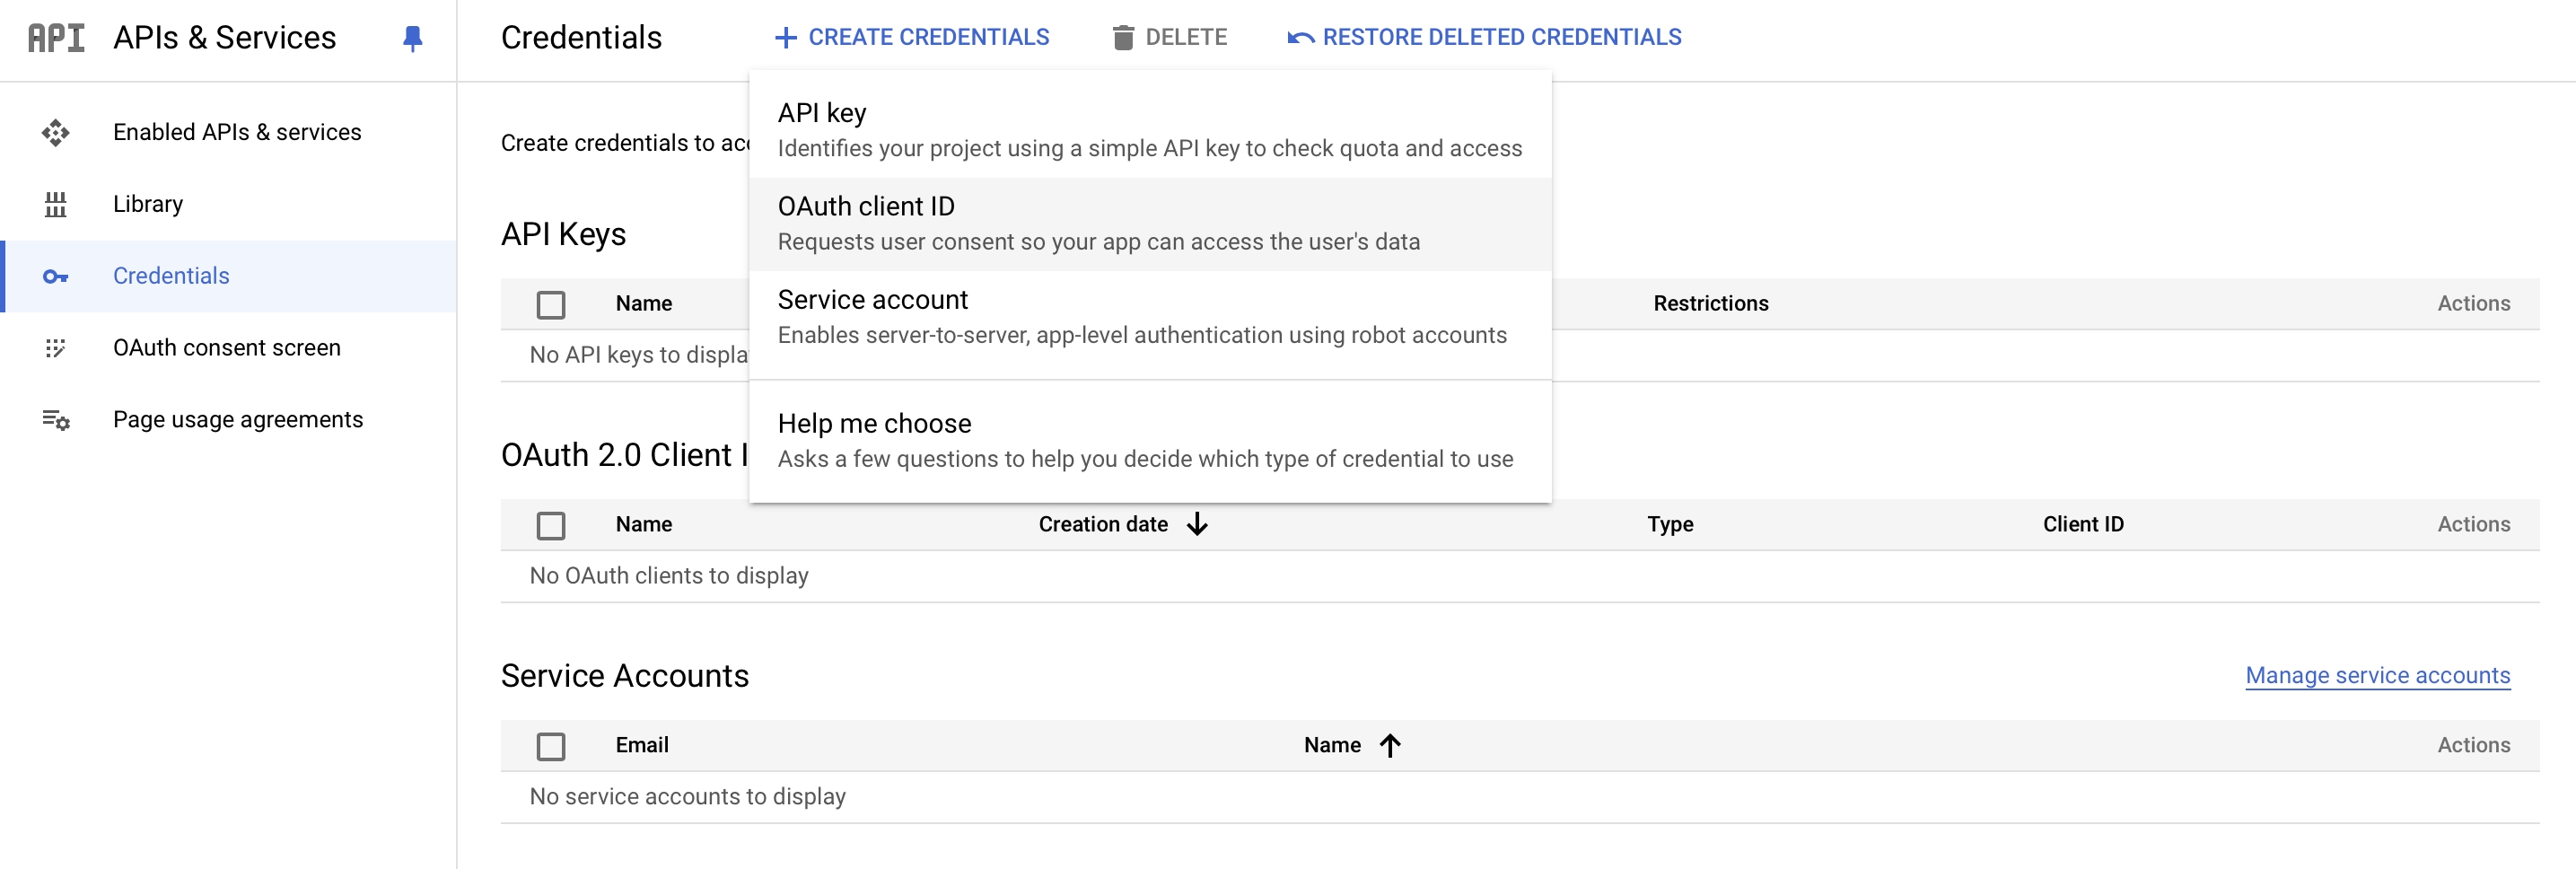Screen dimensions: 2576x869
Task: Open Manage service accounts link
Action: tap(2378, 676)
